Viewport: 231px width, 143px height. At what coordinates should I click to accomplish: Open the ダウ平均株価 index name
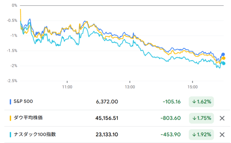tap(30, 118)
